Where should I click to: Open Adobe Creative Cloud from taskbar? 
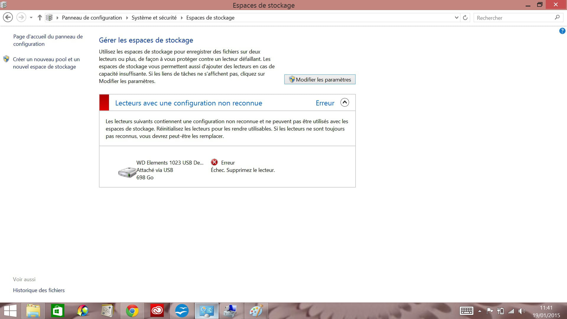157,311
